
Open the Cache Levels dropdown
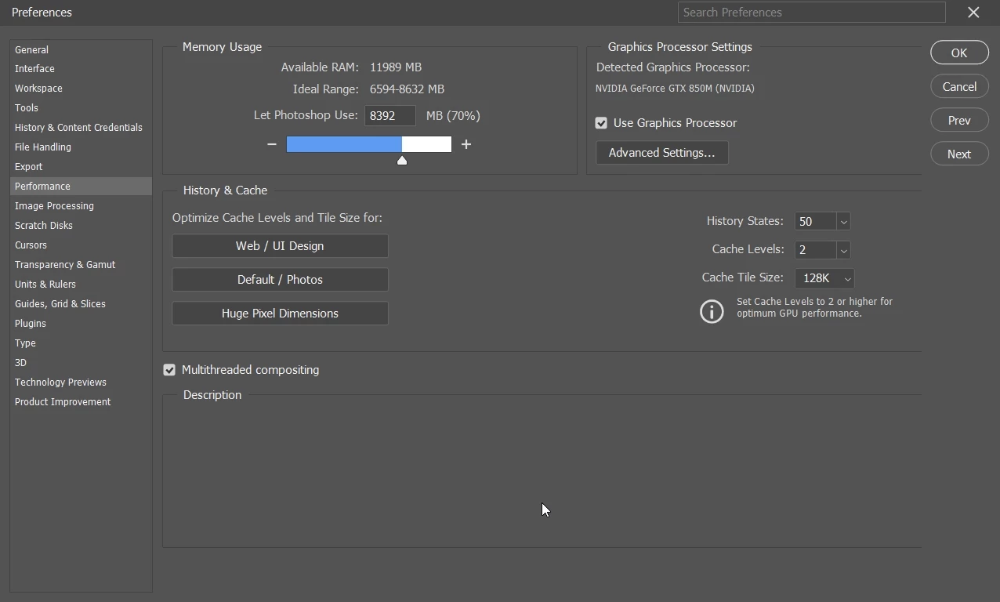click(843, 250)
